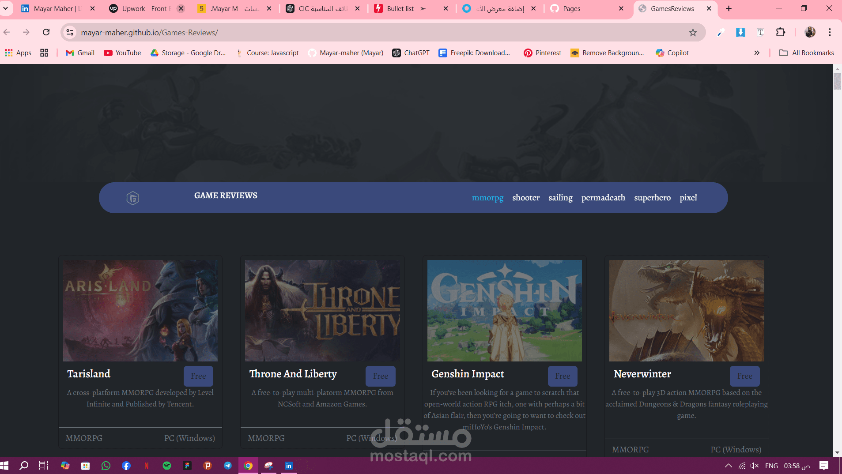Click the muted volume icon in the system tray
842x474 pixels.
pos(755,466)
